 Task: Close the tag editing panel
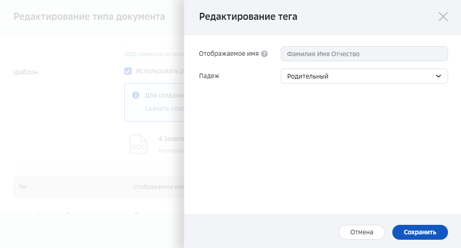coord(443,17)
